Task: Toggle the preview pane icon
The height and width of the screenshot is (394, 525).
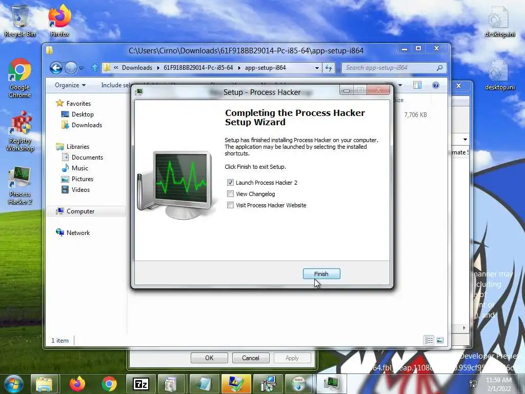Action: 417,85
